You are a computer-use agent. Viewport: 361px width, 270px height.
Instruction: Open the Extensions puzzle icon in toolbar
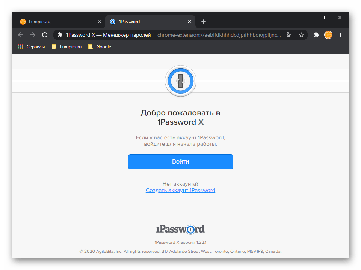click(x=316, y=35)
